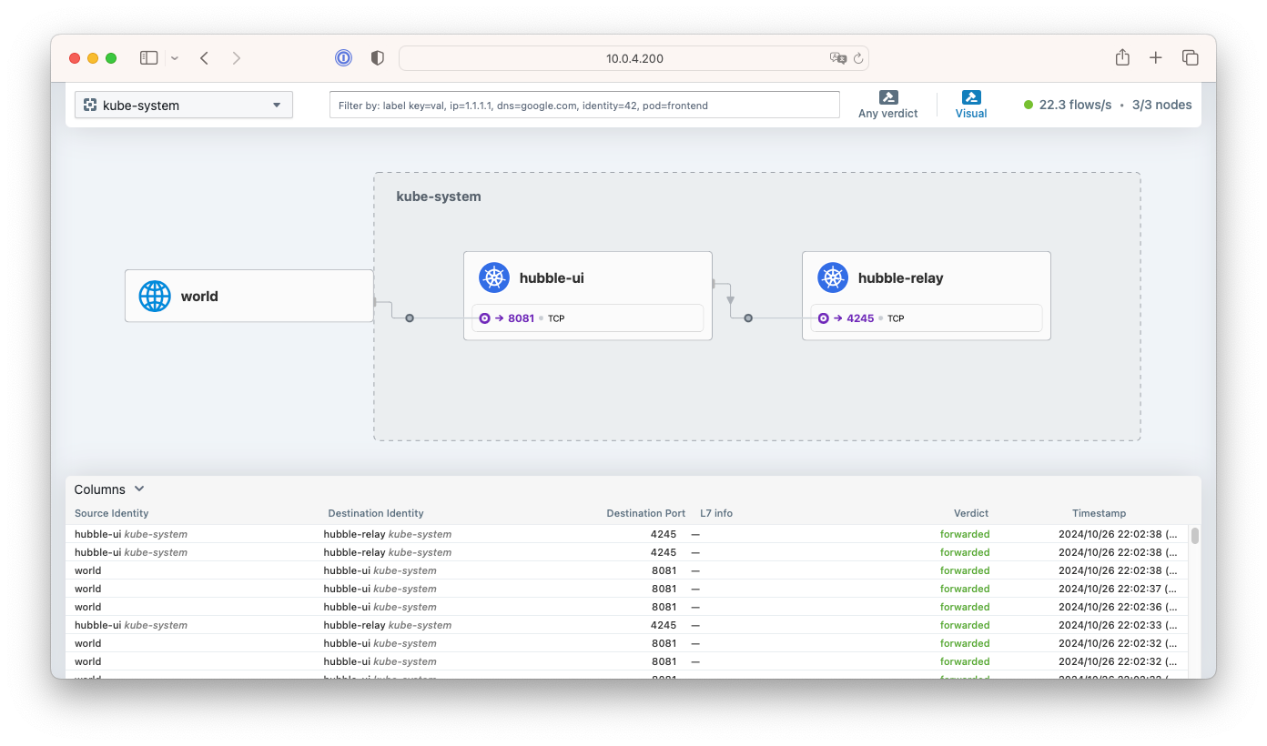Click the hubble-ui Kubernetes icon
Viewport: 1267px width, 746px height.
pyautogui.click(x=494, y=277)
